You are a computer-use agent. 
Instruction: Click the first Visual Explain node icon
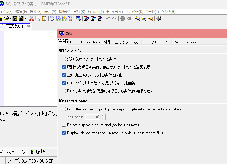[137, 18]
